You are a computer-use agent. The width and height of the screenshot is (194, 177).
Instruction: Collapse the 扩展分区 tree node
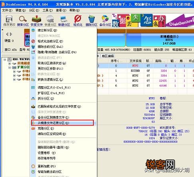tap(10, 67)
